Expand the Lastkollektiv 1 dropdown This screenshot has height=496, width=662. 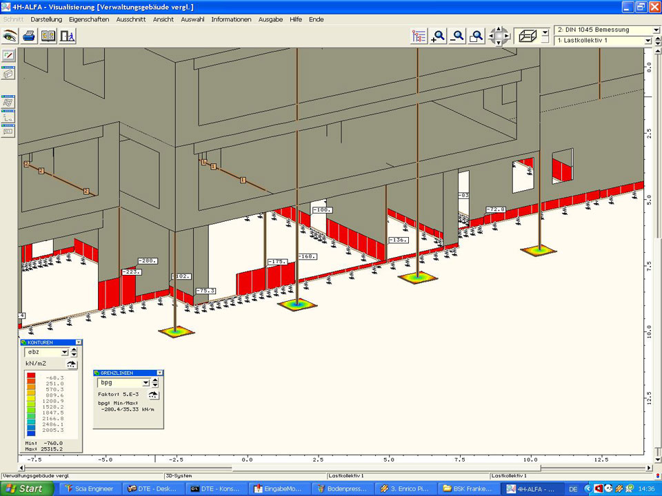point(648,41)
